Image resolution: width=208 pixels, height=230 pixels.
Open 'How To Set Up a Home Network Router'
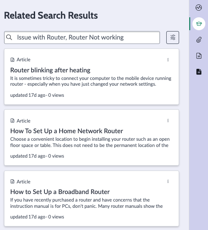(x=67, y=131)
